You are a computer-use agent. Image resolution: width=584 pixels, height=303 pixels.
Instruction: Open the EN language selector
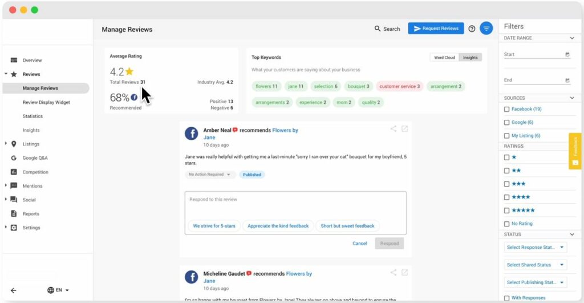58,290
